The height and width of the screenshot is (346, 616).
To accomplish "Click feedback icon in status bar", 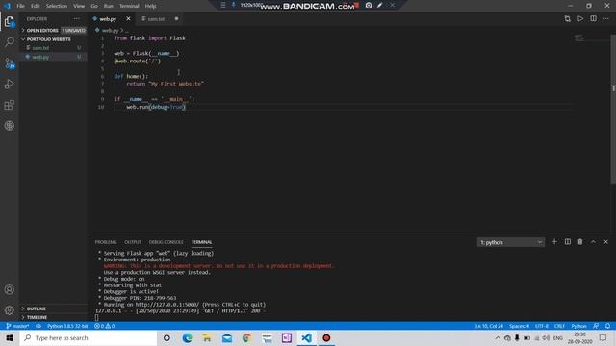I will point(596,326).
